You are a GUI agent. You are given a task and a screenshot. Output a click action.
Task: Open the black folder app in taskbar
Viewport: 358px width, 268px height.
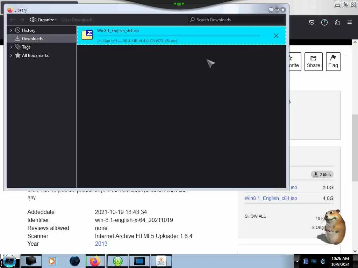pyautogui.click(x=31, y=261)
